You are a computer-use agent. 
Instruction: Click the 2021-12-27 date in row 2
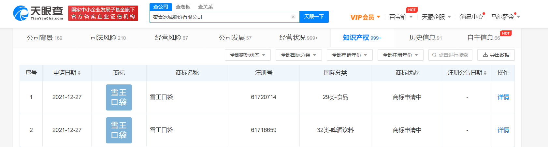click(x=67, y=130)
